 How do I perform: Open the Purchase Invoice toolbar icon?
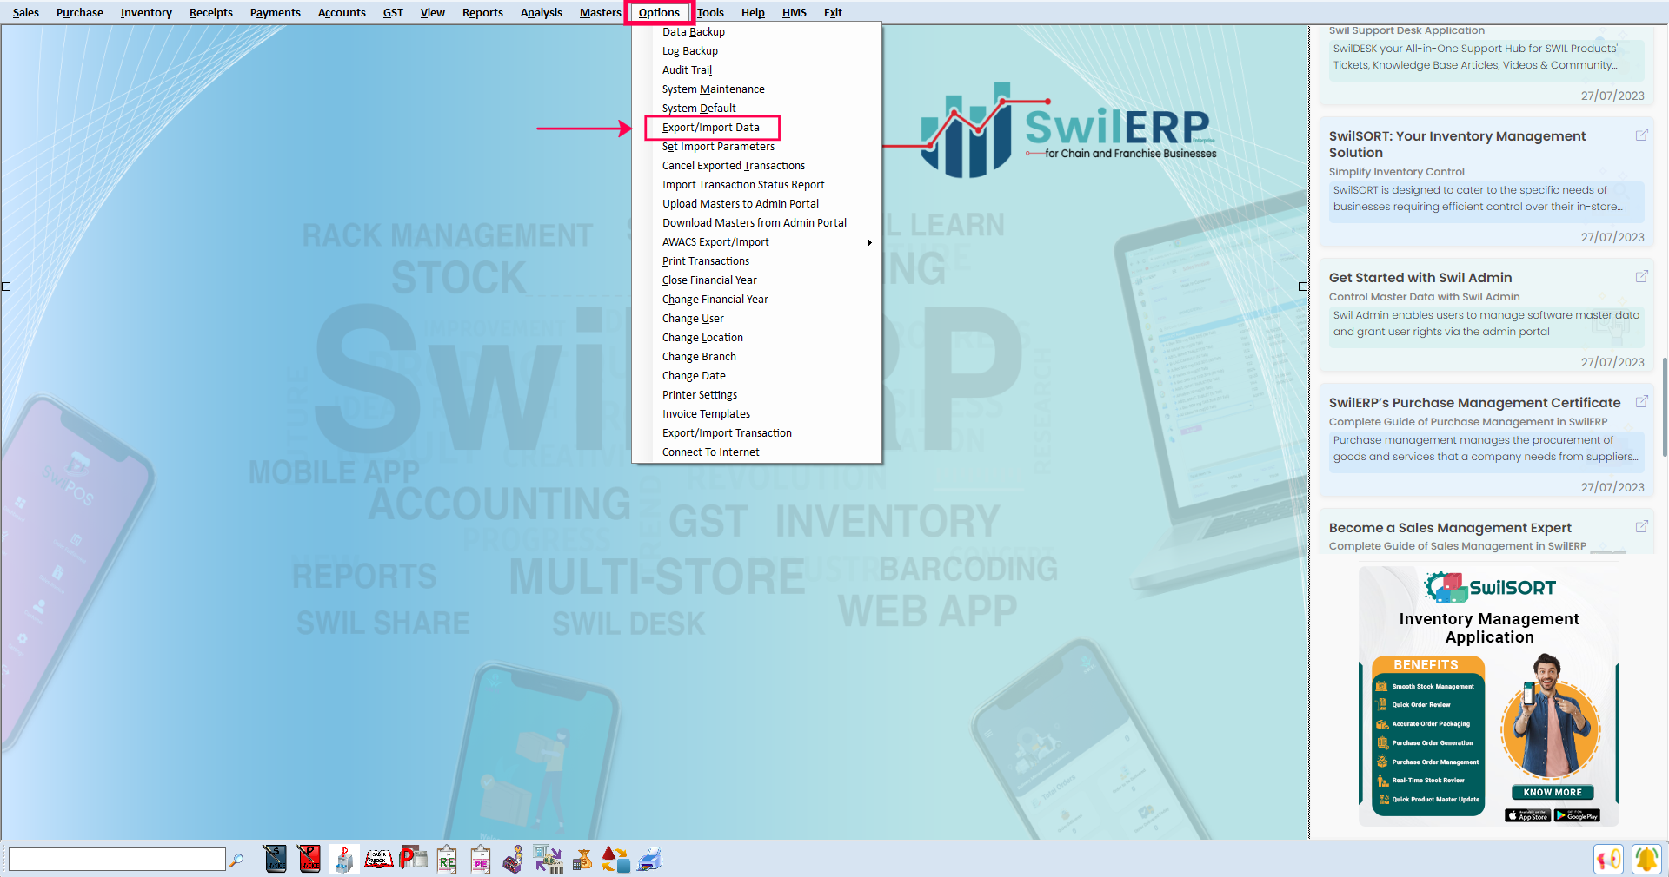tap(309, 860)
